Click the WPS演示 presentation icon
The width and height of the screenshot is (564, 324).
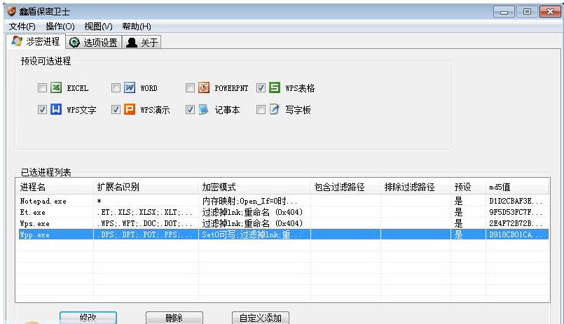(x=130, y=110)
